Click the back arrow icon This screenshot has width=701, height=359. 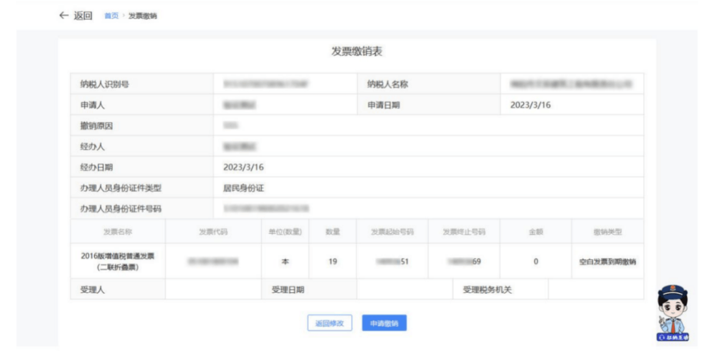pos(63,16)
